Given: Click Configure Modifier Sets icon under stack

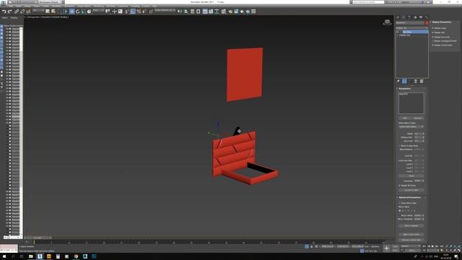Looking at the screenshot, I should point(422,82).
